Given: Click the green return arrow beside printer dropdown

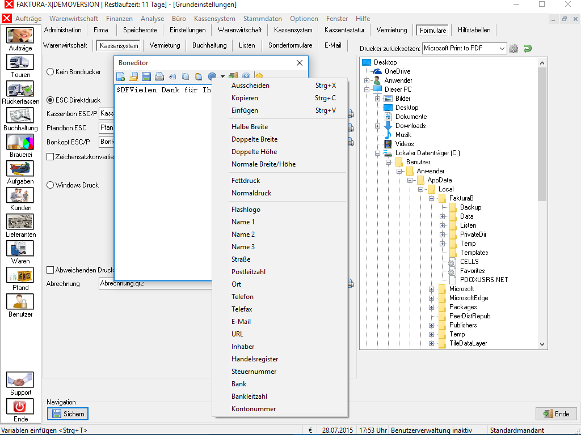Looking at the screenshot, I should [x=528, y=49].
